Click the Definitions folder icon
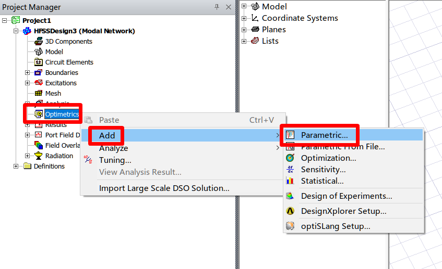Viewport: 442px width, 269px height. 27,166
